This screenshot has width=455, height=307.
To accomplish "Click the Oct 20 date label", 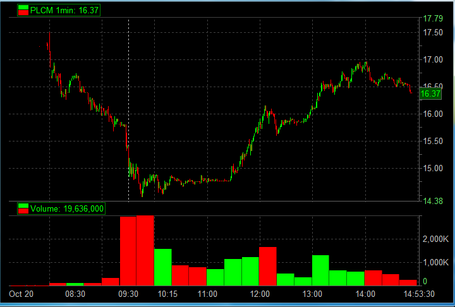I will 21,294.
